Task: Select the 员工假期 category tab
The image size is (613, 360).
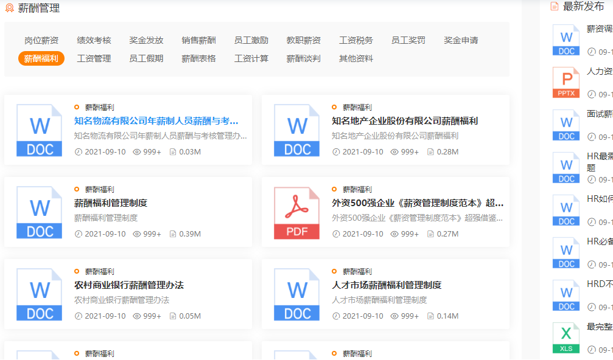Action: (x=146, y=58)
